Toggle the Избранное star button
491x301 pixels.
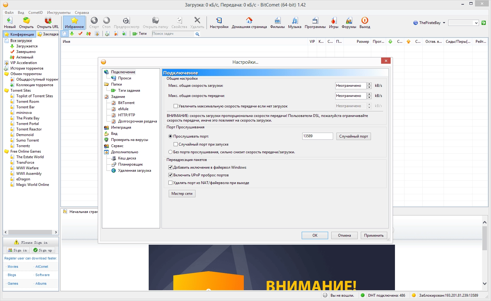click(74, 23)
